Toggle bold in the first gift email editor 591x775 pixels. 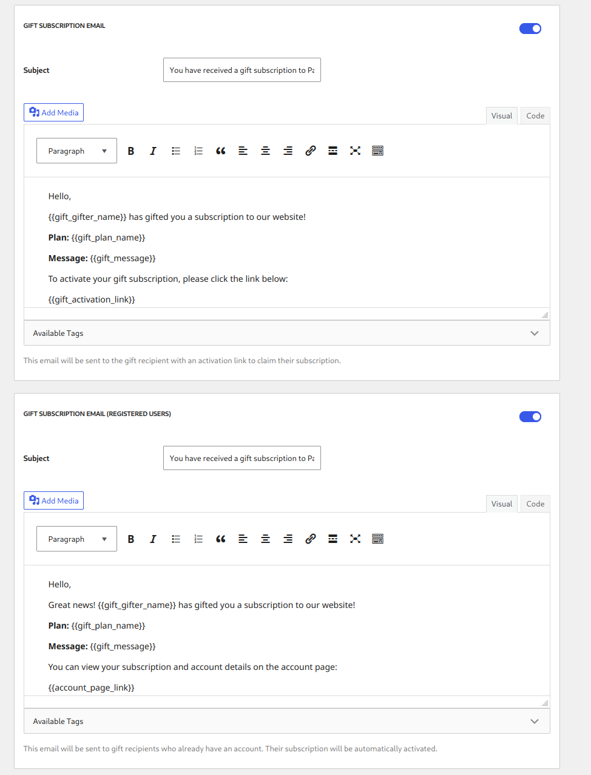(131, 151)
